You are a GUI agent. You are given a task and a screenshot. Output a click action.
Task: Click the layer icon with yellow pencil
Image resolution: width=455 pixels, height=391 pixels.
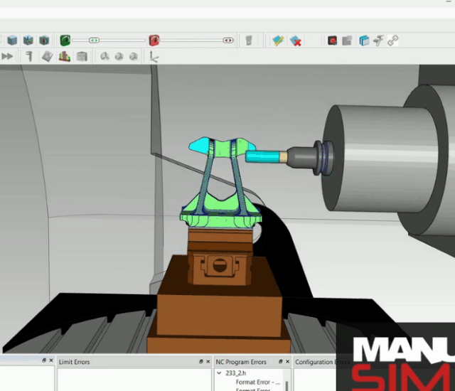pos(278,41)
